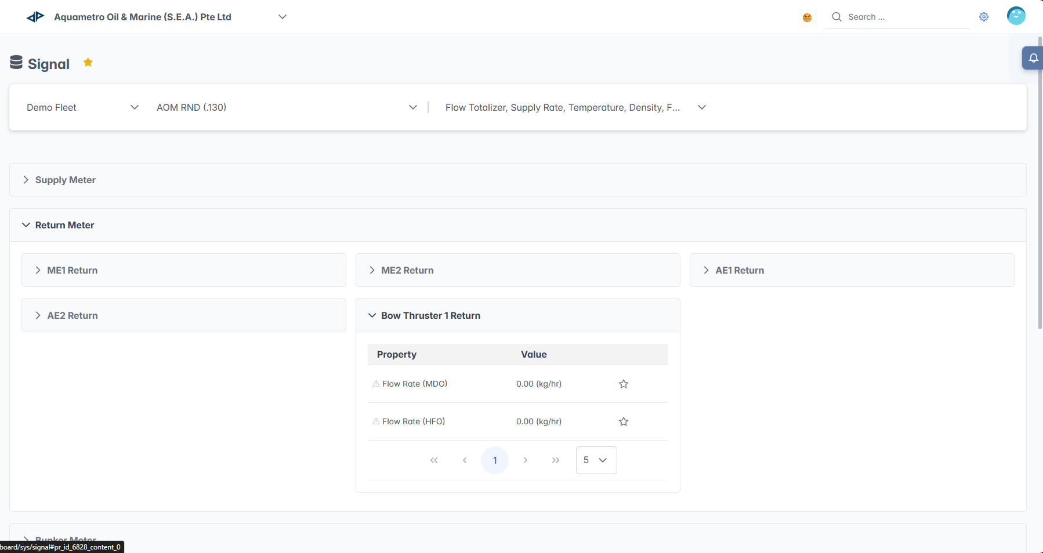Click the Aquametro company logo icon
The image size is (1043, 553).
35,17
